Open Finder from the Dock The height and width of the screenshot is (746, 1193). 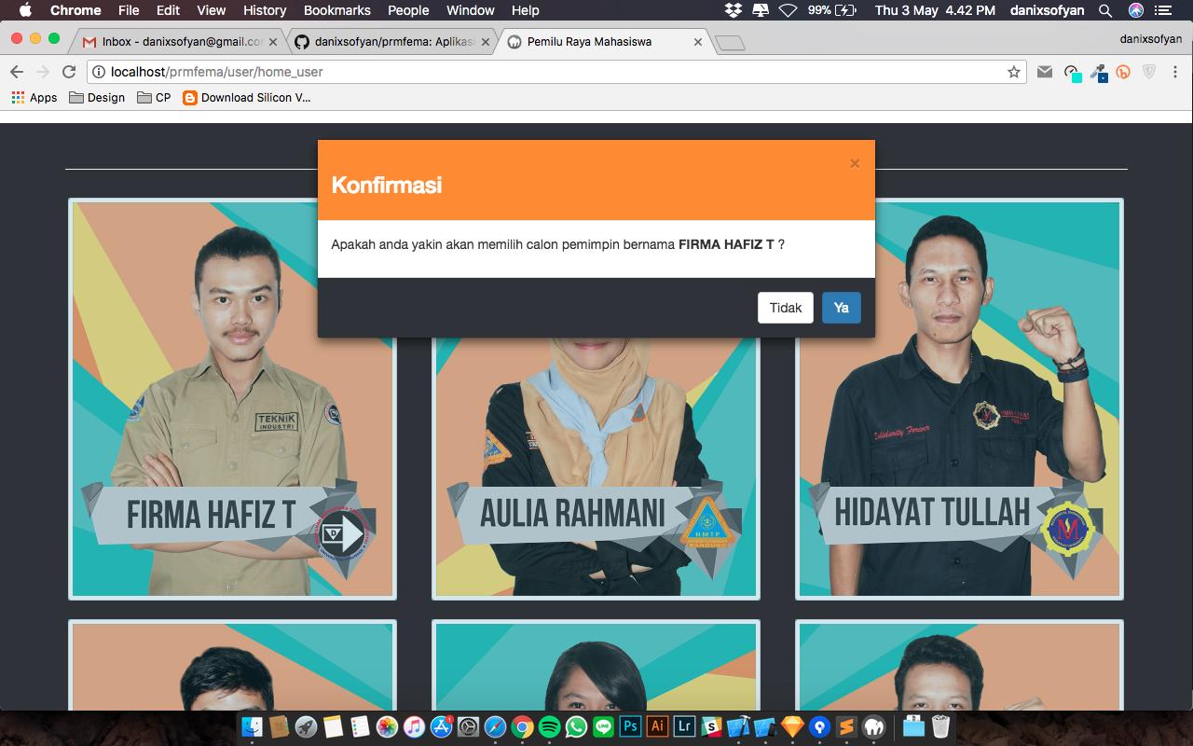(253, 726)
